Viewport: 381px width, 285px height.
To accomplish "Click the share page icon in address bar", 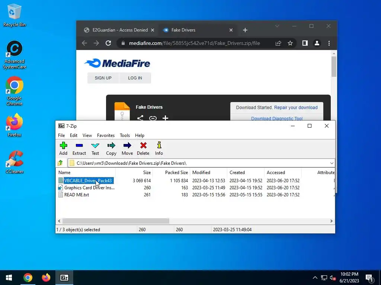I will pyautogui.click(x=278, y=43).
